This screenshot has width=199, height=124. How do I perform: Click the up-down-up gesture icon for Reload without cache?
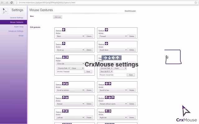(x=110, y=97)
